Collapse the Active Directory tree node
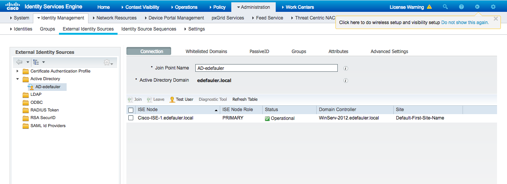507x184 pixels. pyautogui.click(x=17, y=79)
